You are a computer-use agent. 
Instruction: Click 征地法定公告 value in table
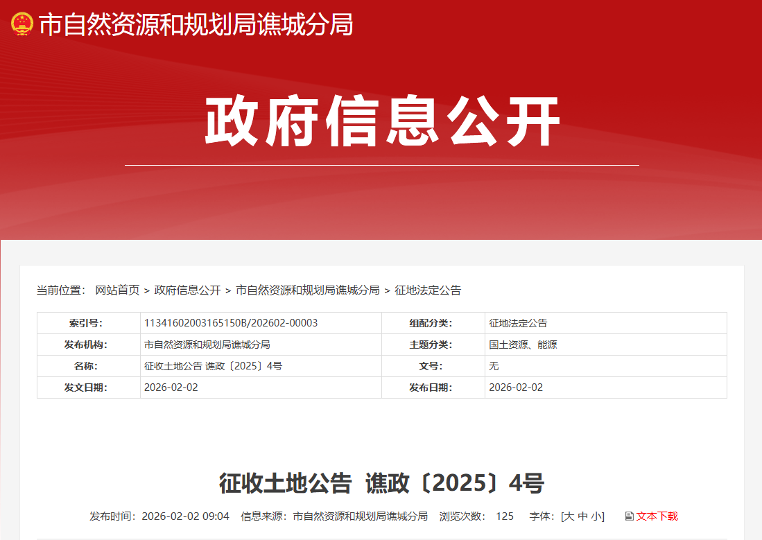coord(518,323)
